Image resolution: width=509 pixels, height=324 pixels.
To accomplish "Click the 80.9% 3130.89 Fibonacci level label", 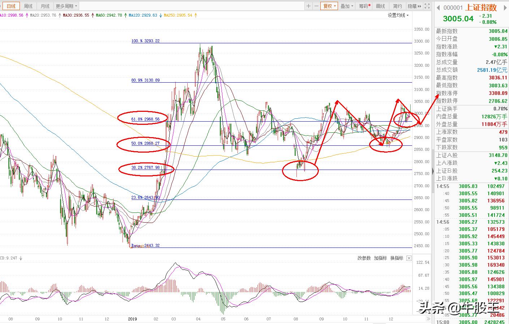I will point(145,80).
